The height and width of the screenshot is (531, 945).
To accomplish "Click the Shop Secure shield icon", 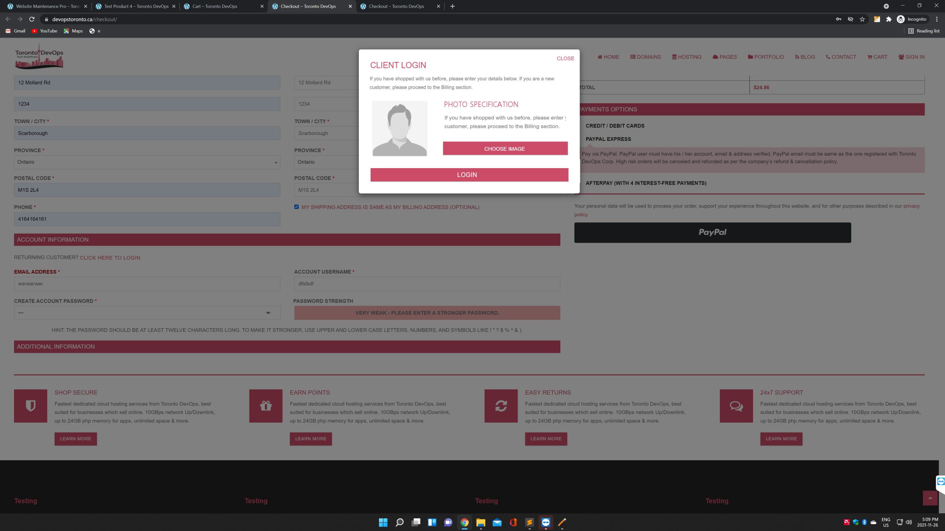I will (31, 406).
